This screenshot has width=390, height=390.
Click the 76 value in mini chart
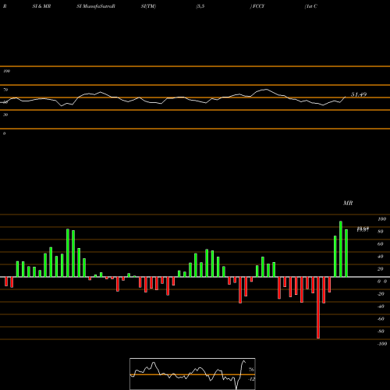click(x=251, y=370)
